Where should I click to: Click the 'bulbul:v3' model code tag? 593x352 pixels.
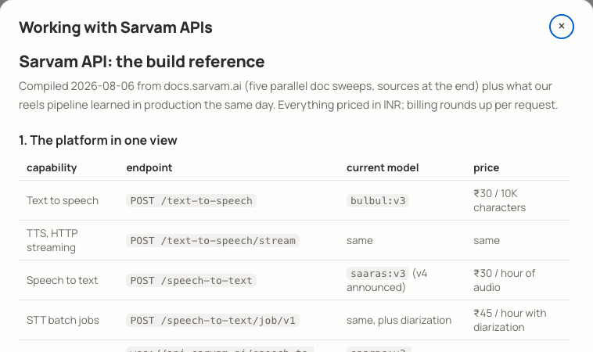coord(378,201)
